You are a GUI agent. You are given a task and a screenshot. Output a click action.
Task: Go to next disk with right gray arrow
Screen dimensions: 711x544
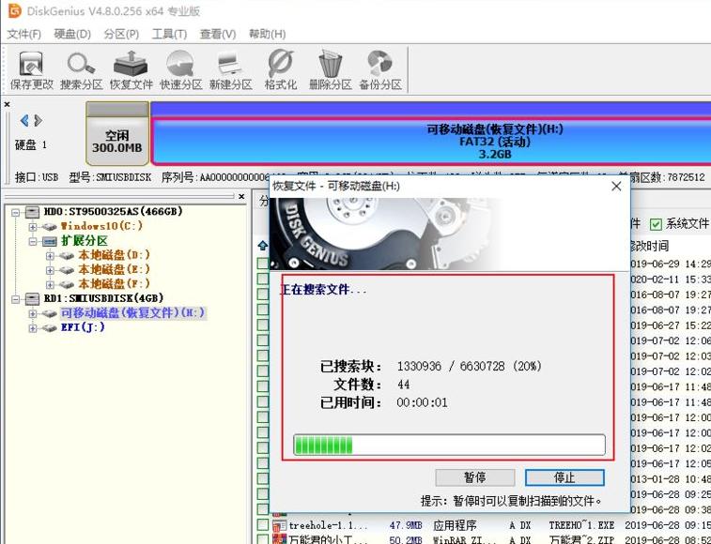point(39,120)
